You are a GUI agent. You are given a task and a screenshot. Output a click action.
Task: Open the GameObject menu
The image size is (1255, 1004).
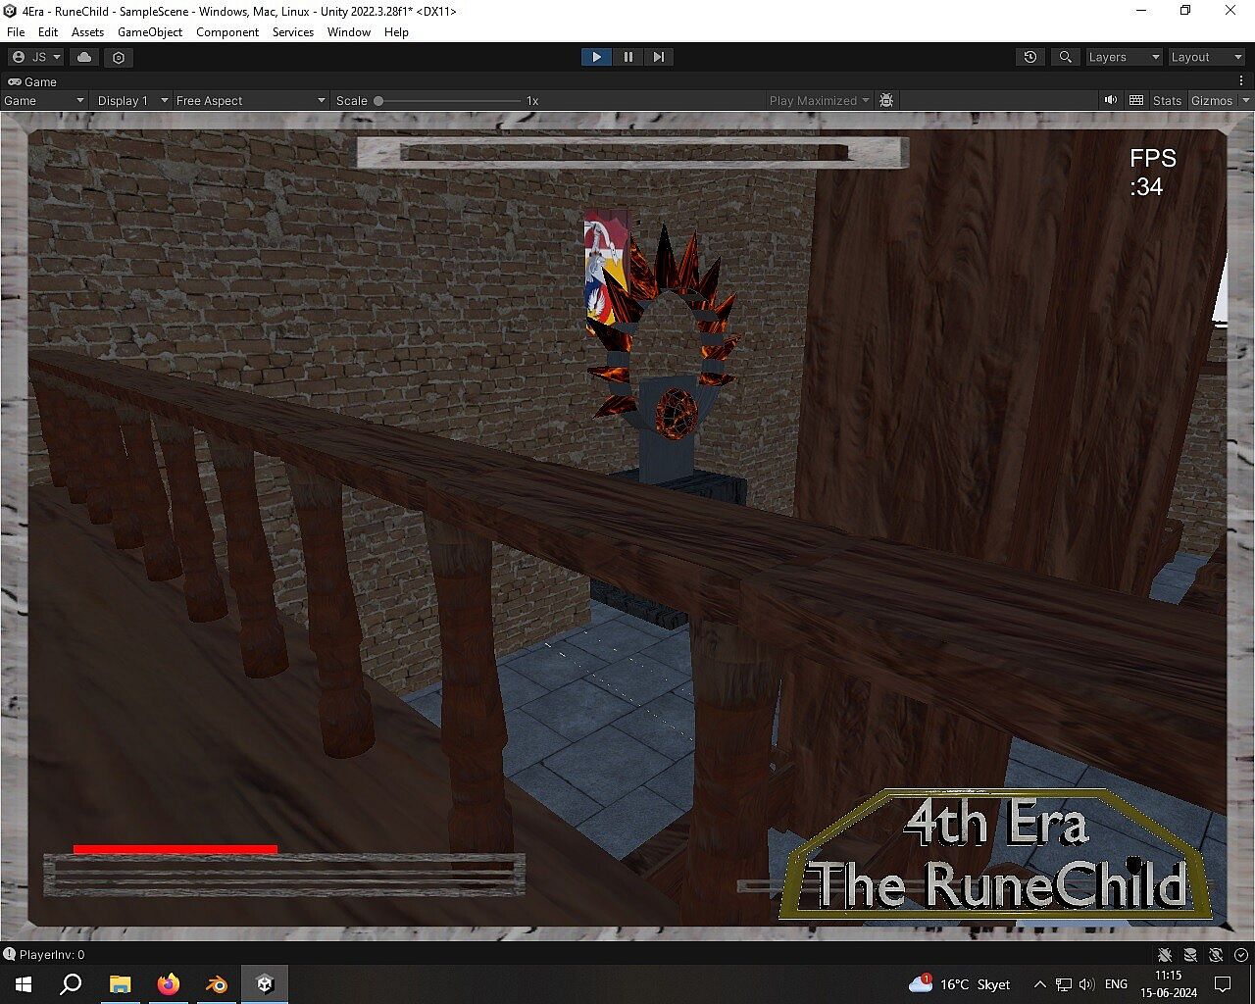tap(150, 32)
